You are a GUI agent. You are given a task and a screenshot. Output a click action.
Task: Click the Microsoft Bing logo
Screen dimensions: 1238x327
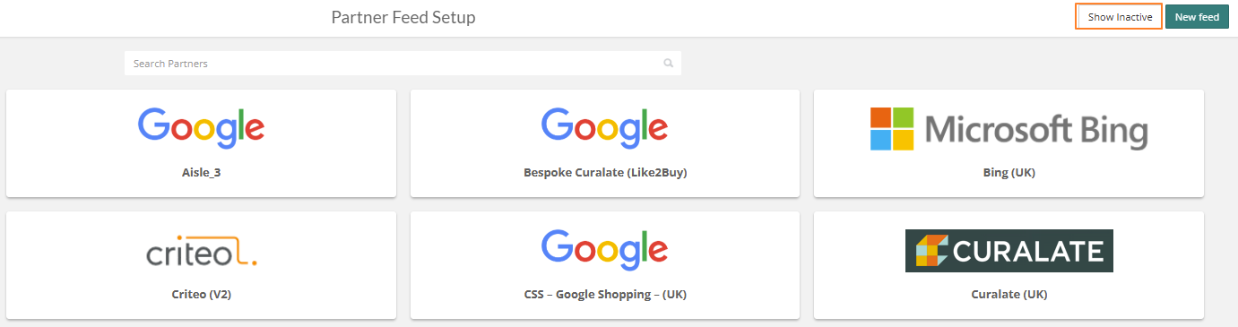pos(1009,129)
